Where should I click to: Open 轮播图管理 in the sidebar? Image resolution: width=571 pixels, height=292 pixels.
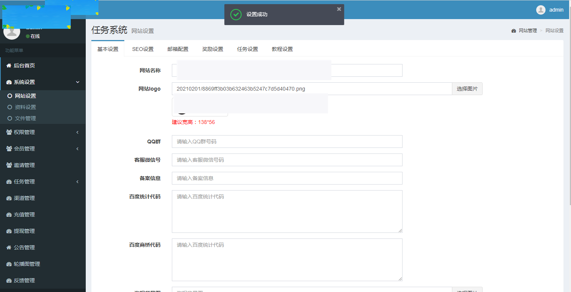(30, 264)
